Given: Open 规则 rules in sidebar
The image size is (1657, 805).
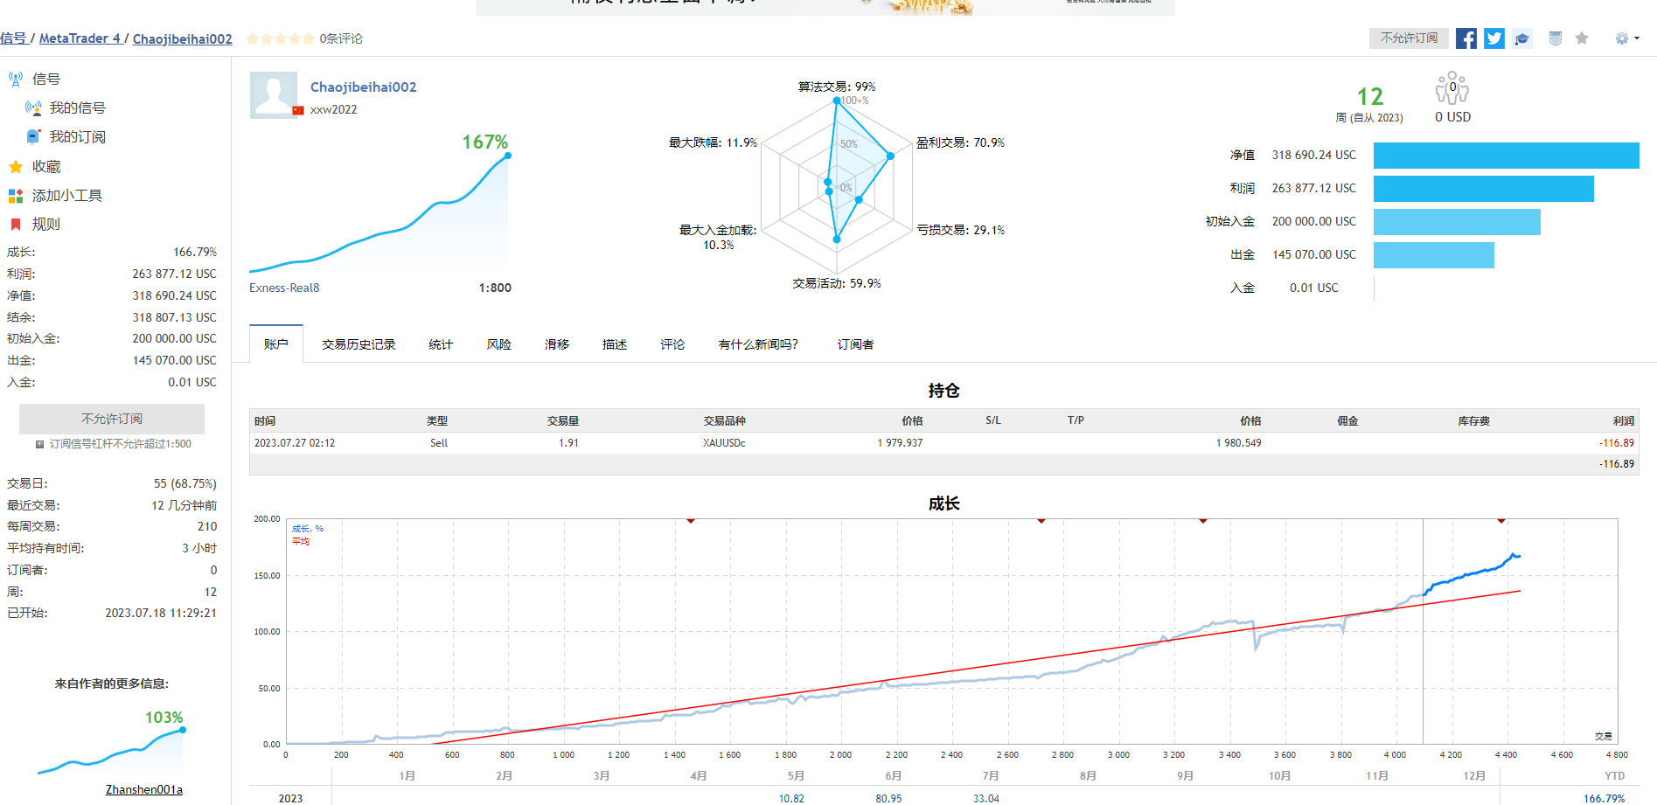Looking at the screenshot, I should pyautogui.click(x=46, y=225).
